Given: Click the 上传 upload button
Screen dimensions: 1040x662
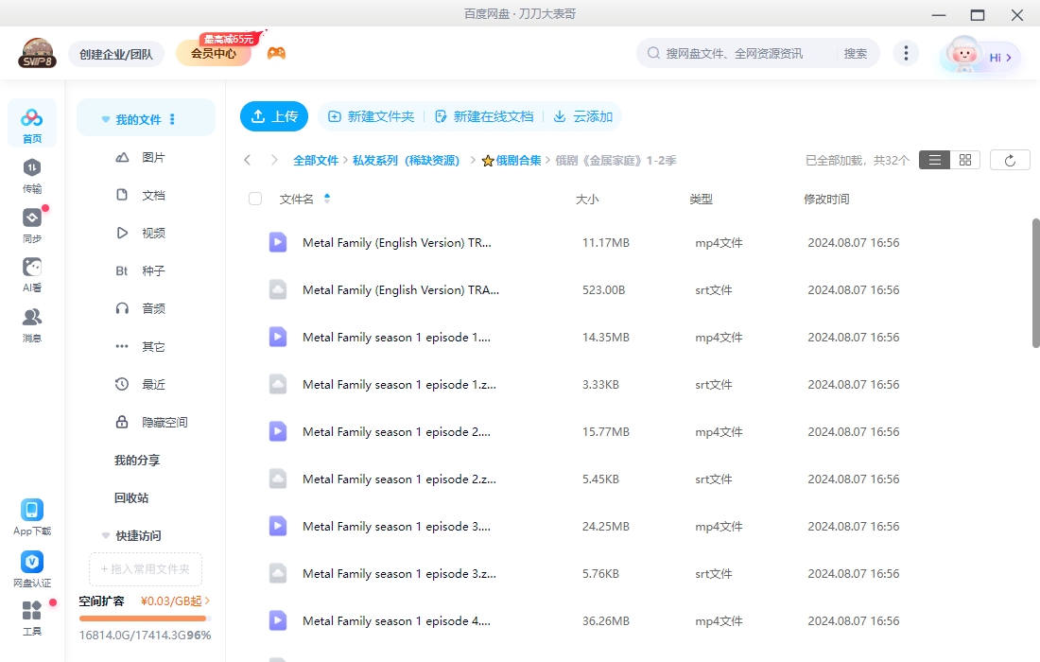Looking at the screenshot, I should [x=274, y=116].
